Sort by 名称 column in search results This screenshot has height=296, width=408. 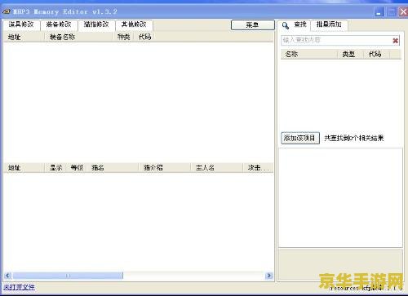point(309,54)
